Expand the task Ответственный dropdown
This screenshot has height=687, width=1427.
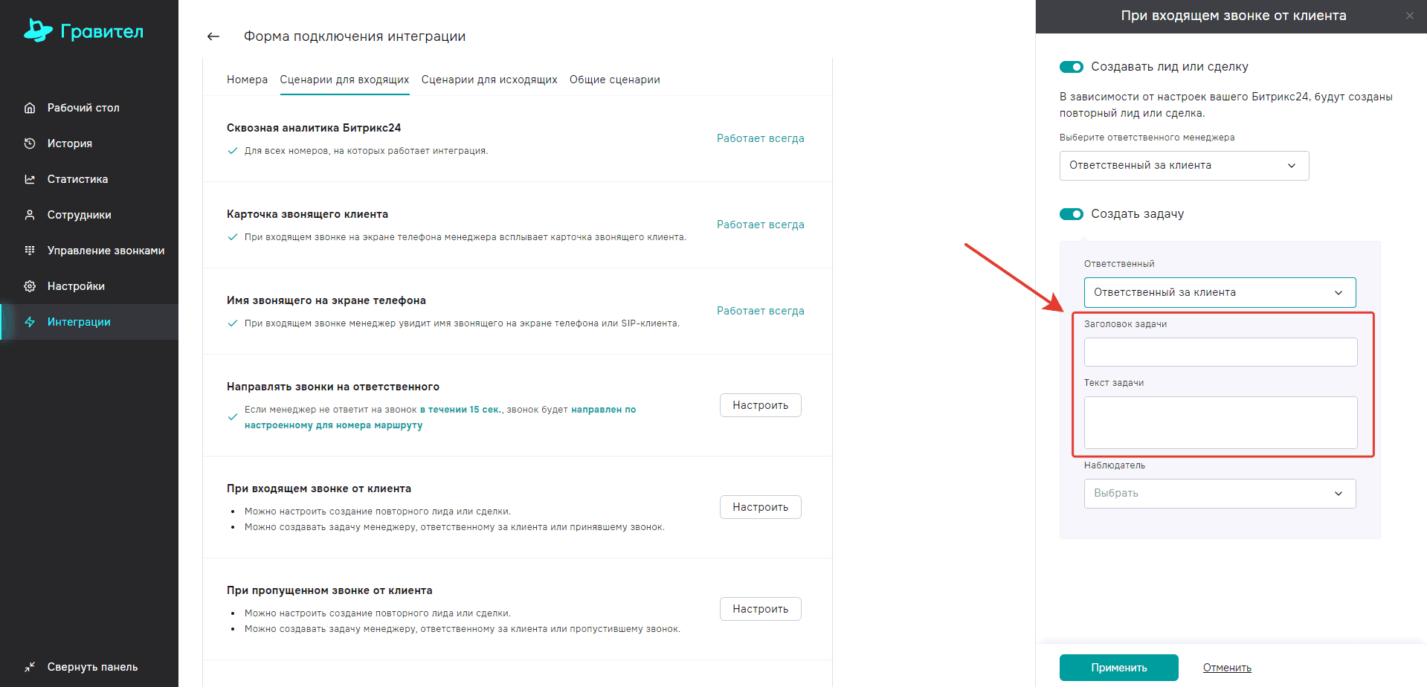point(1220,293)
